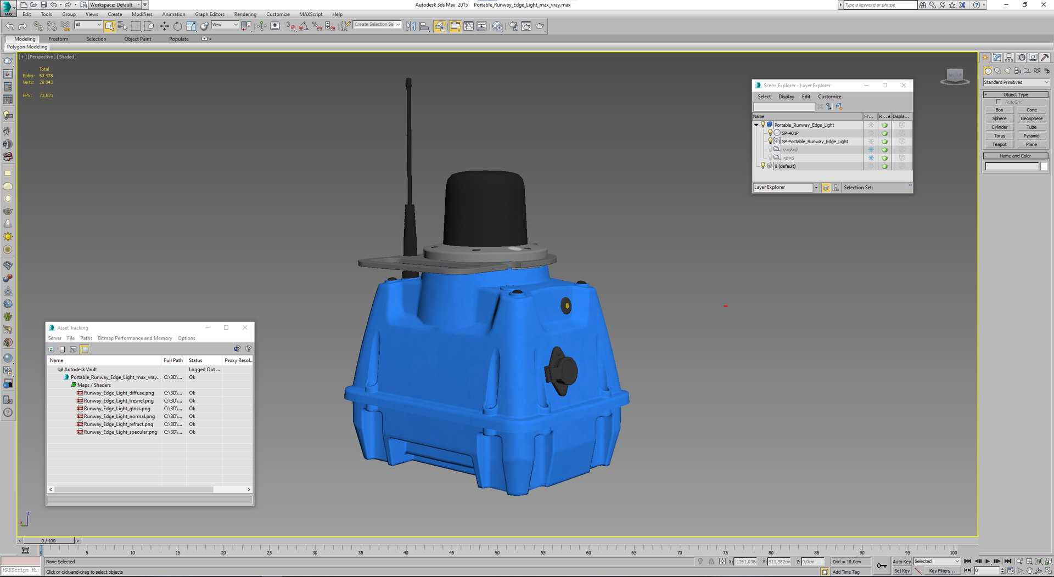Click the Teapot primitive button
The image size is (1054, 577).
click(x=999, y=144)
